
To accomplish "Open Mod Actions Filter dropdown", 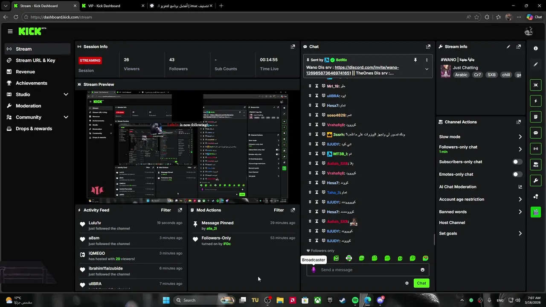I will (x=279, y=210).
